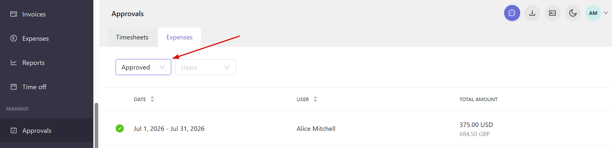Click the sidebar vertical scrollbar
Screen dimensions: 612x148
point(96,125)
